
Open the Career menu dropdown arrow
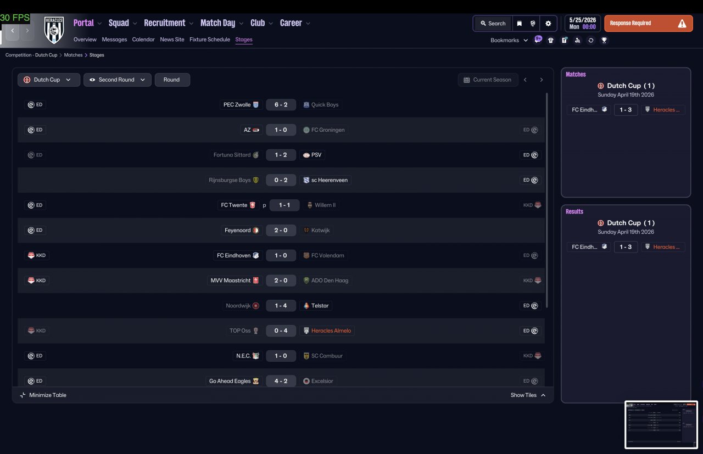(x=308, y=24)
